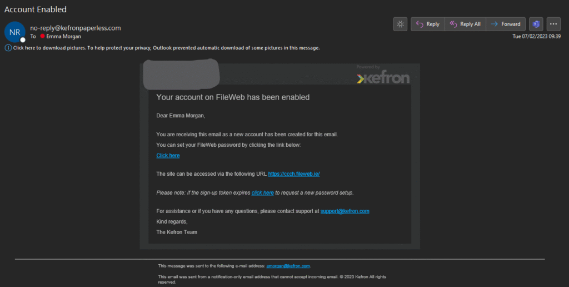
Task: Forward this email message
Action: point(505,24)
